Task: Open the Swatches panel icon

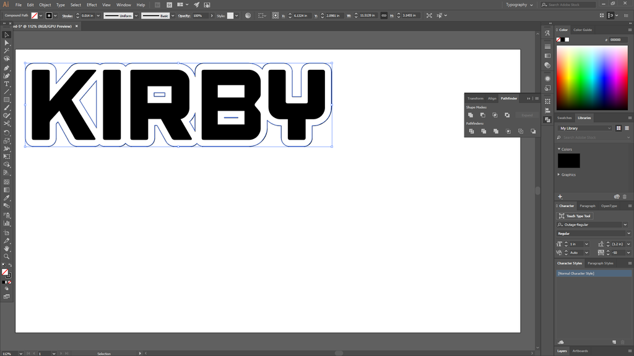Action: 564,118
